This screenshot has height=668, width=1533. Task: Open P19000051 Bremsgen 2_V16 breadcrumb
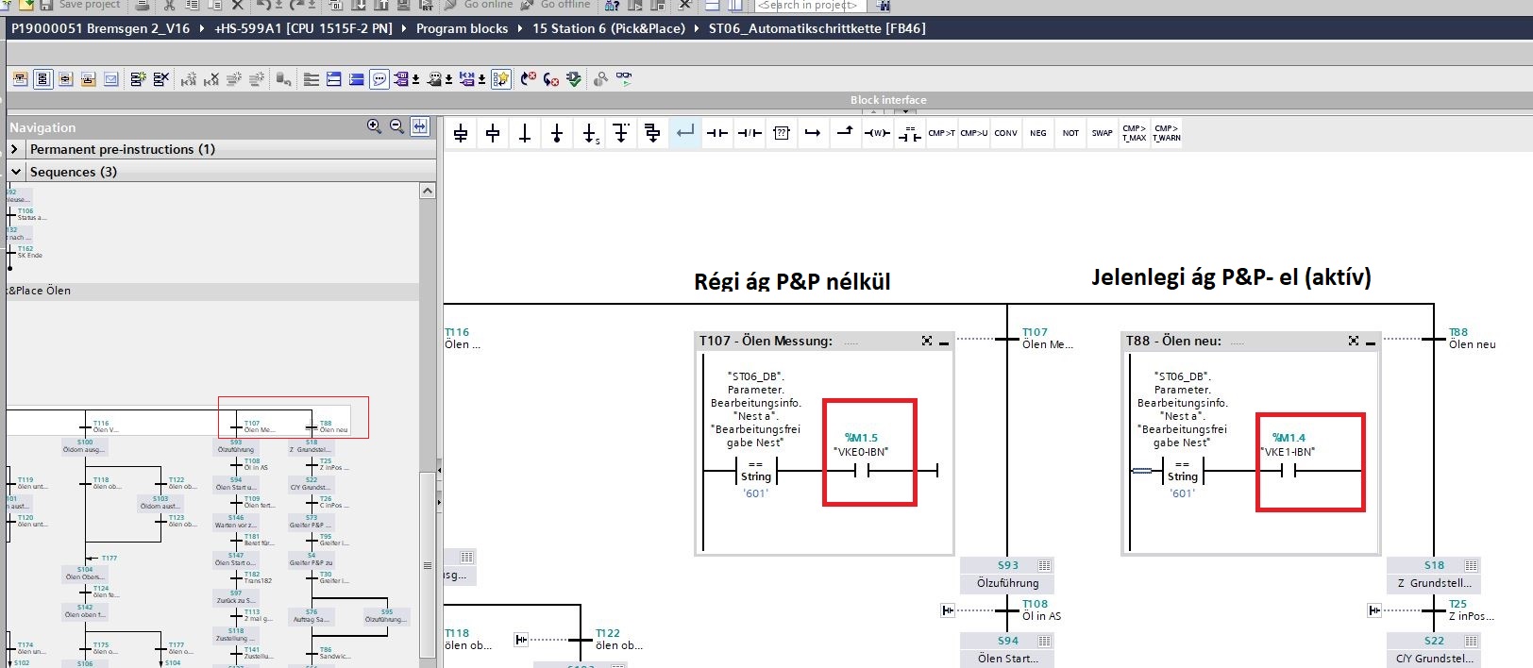click(x=100, y=28)
